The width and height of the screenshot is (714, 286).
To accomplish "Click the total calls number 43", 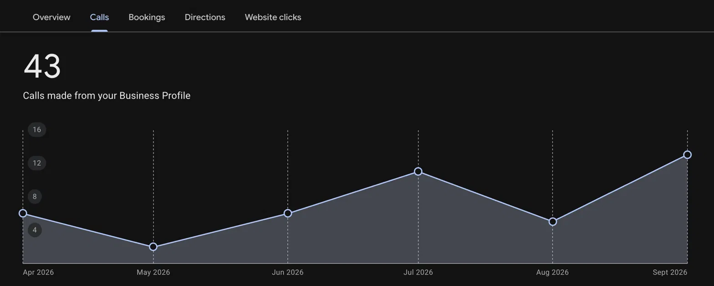I will (x=42, y=67).
